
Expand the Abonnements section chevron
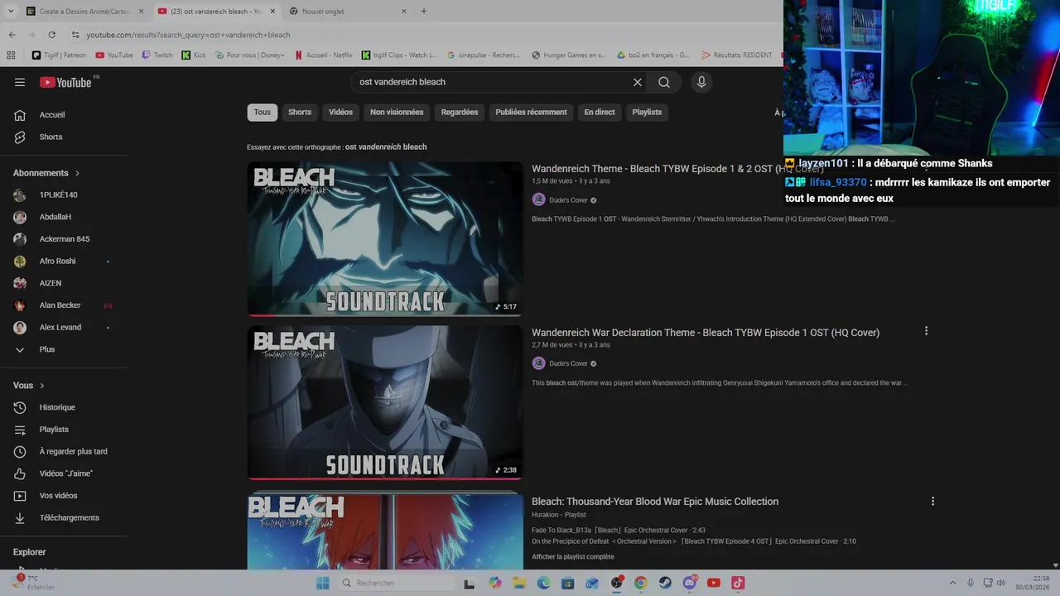click(77, 173)
